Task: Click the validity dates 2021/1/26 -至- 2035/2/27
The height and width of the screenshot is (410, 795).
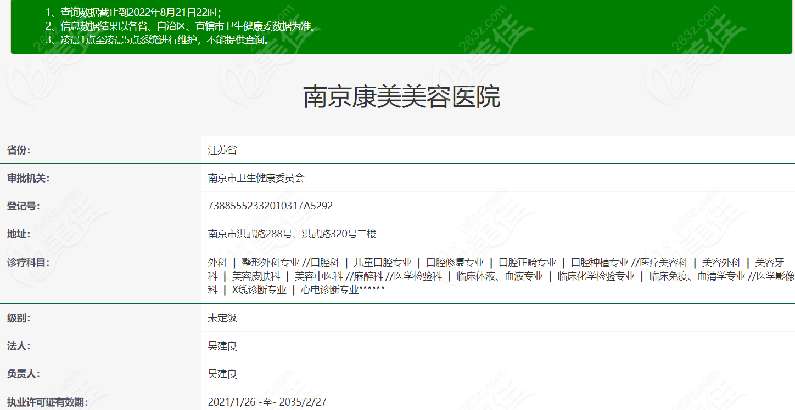Action: point(267,402)
